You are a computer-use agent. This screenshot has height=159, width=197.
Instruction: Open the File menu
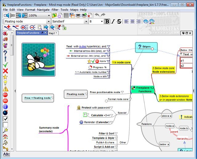pyautogui.click(x=5, y=10)
